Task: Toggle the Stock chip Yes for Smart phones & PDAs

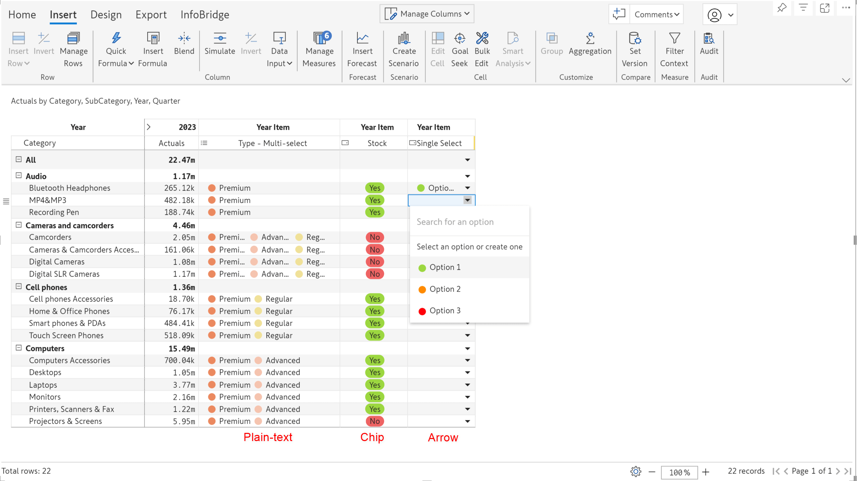Action: [375, 323]
